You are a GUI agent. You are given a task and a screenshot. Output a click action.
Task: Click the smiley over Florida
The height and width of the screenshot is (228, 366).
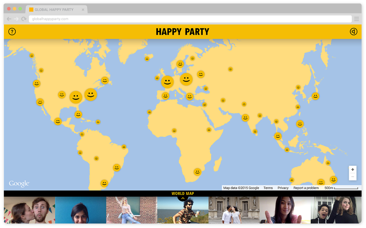(78, 115)
